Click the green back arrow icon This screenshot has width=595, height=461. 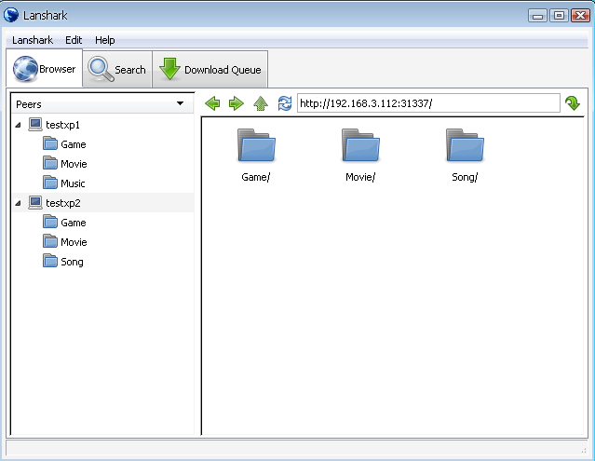[212, 103]
